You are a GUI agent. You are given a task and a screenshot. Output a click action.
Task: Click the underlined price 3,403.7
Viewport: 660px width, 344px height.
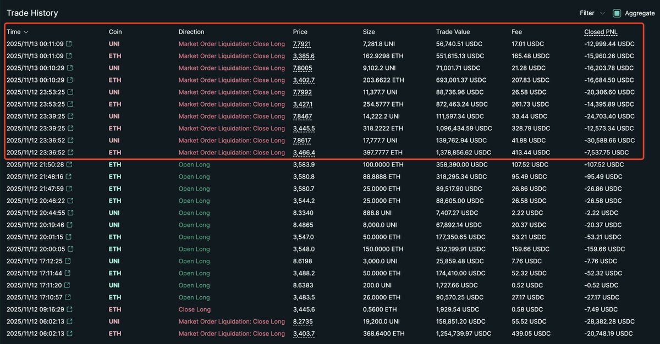coord(304,334)
